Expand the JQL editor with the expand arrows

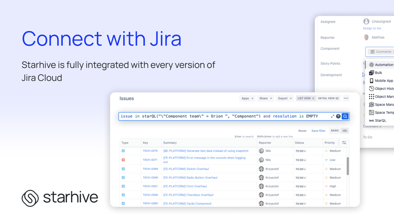click(332, 117)
